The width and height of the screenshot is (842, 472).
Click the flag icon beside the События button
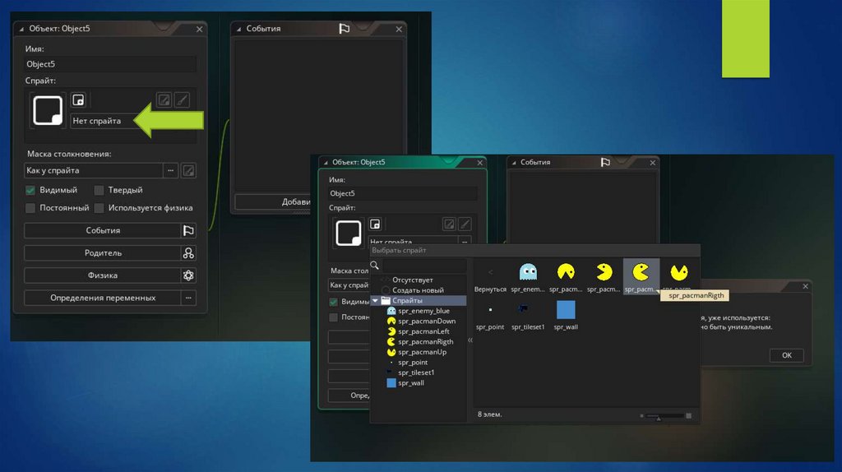pos(188,231)
